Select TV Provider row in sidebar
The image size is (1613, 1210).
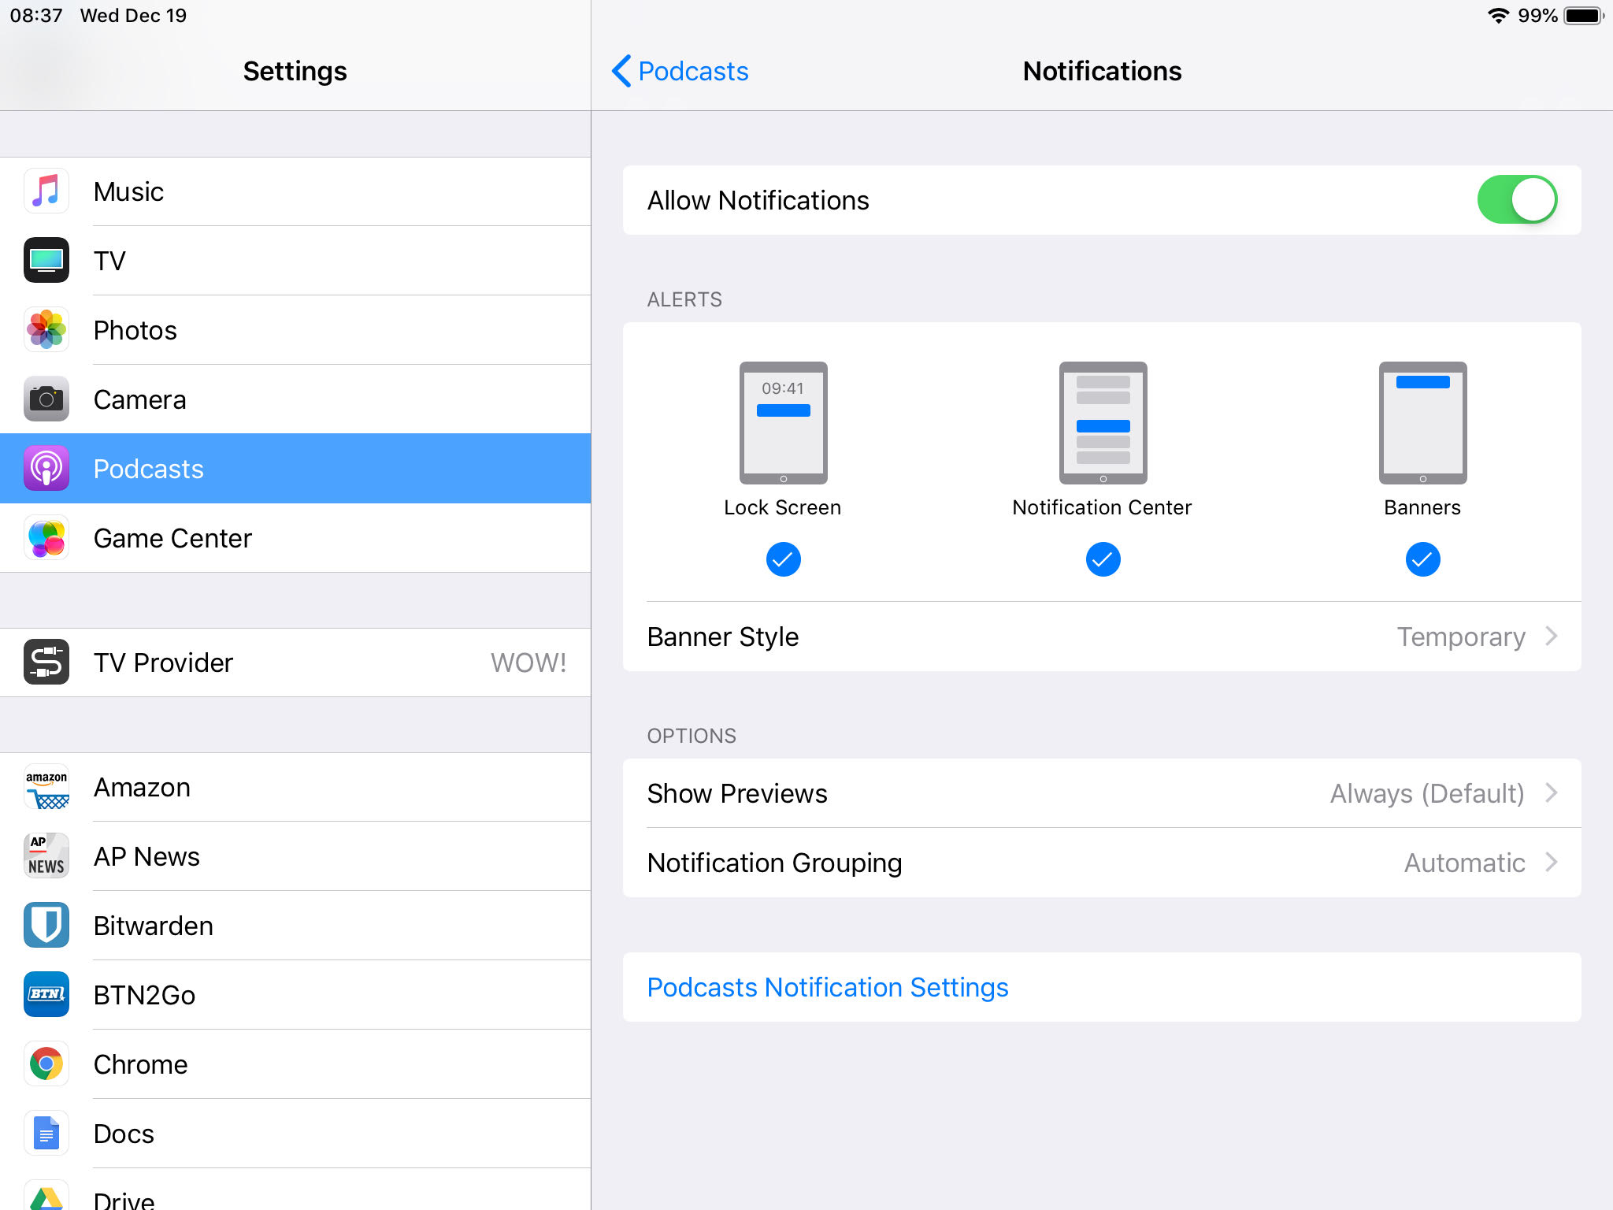[x=295, y=663]
